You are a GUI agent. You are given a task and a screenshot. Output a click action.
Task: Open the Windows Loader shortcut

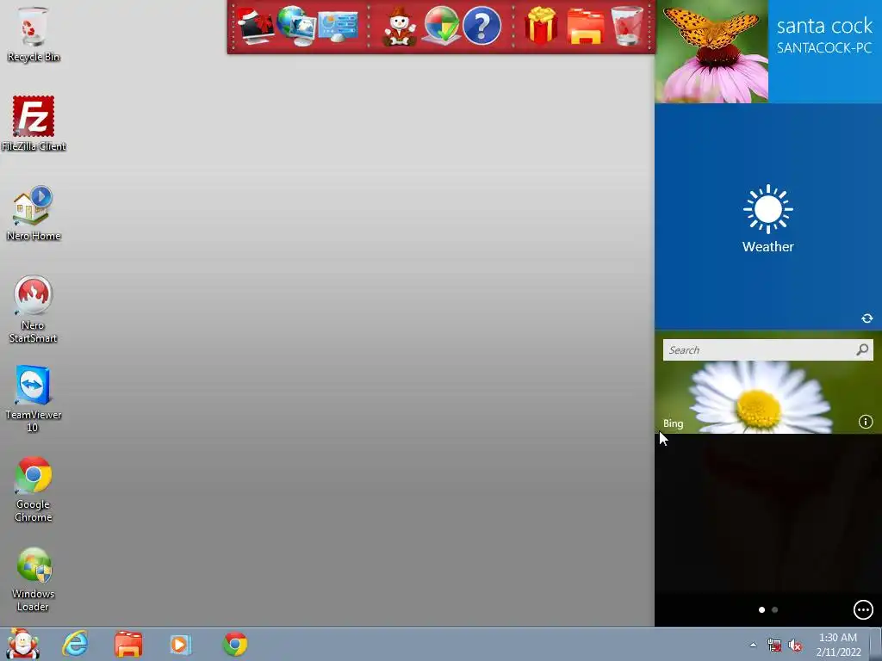pyautogui.click(x=34, y=579)
